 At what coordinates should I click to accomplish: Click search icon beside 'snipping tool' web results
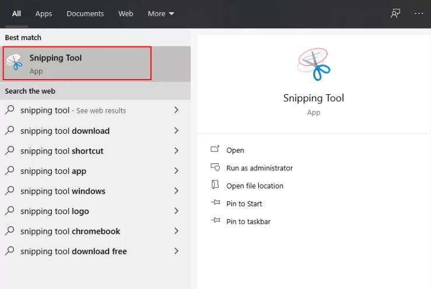coord(9,110)
